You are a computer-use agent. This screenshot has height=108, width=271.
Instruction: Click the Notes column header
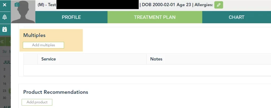(156, 59)
